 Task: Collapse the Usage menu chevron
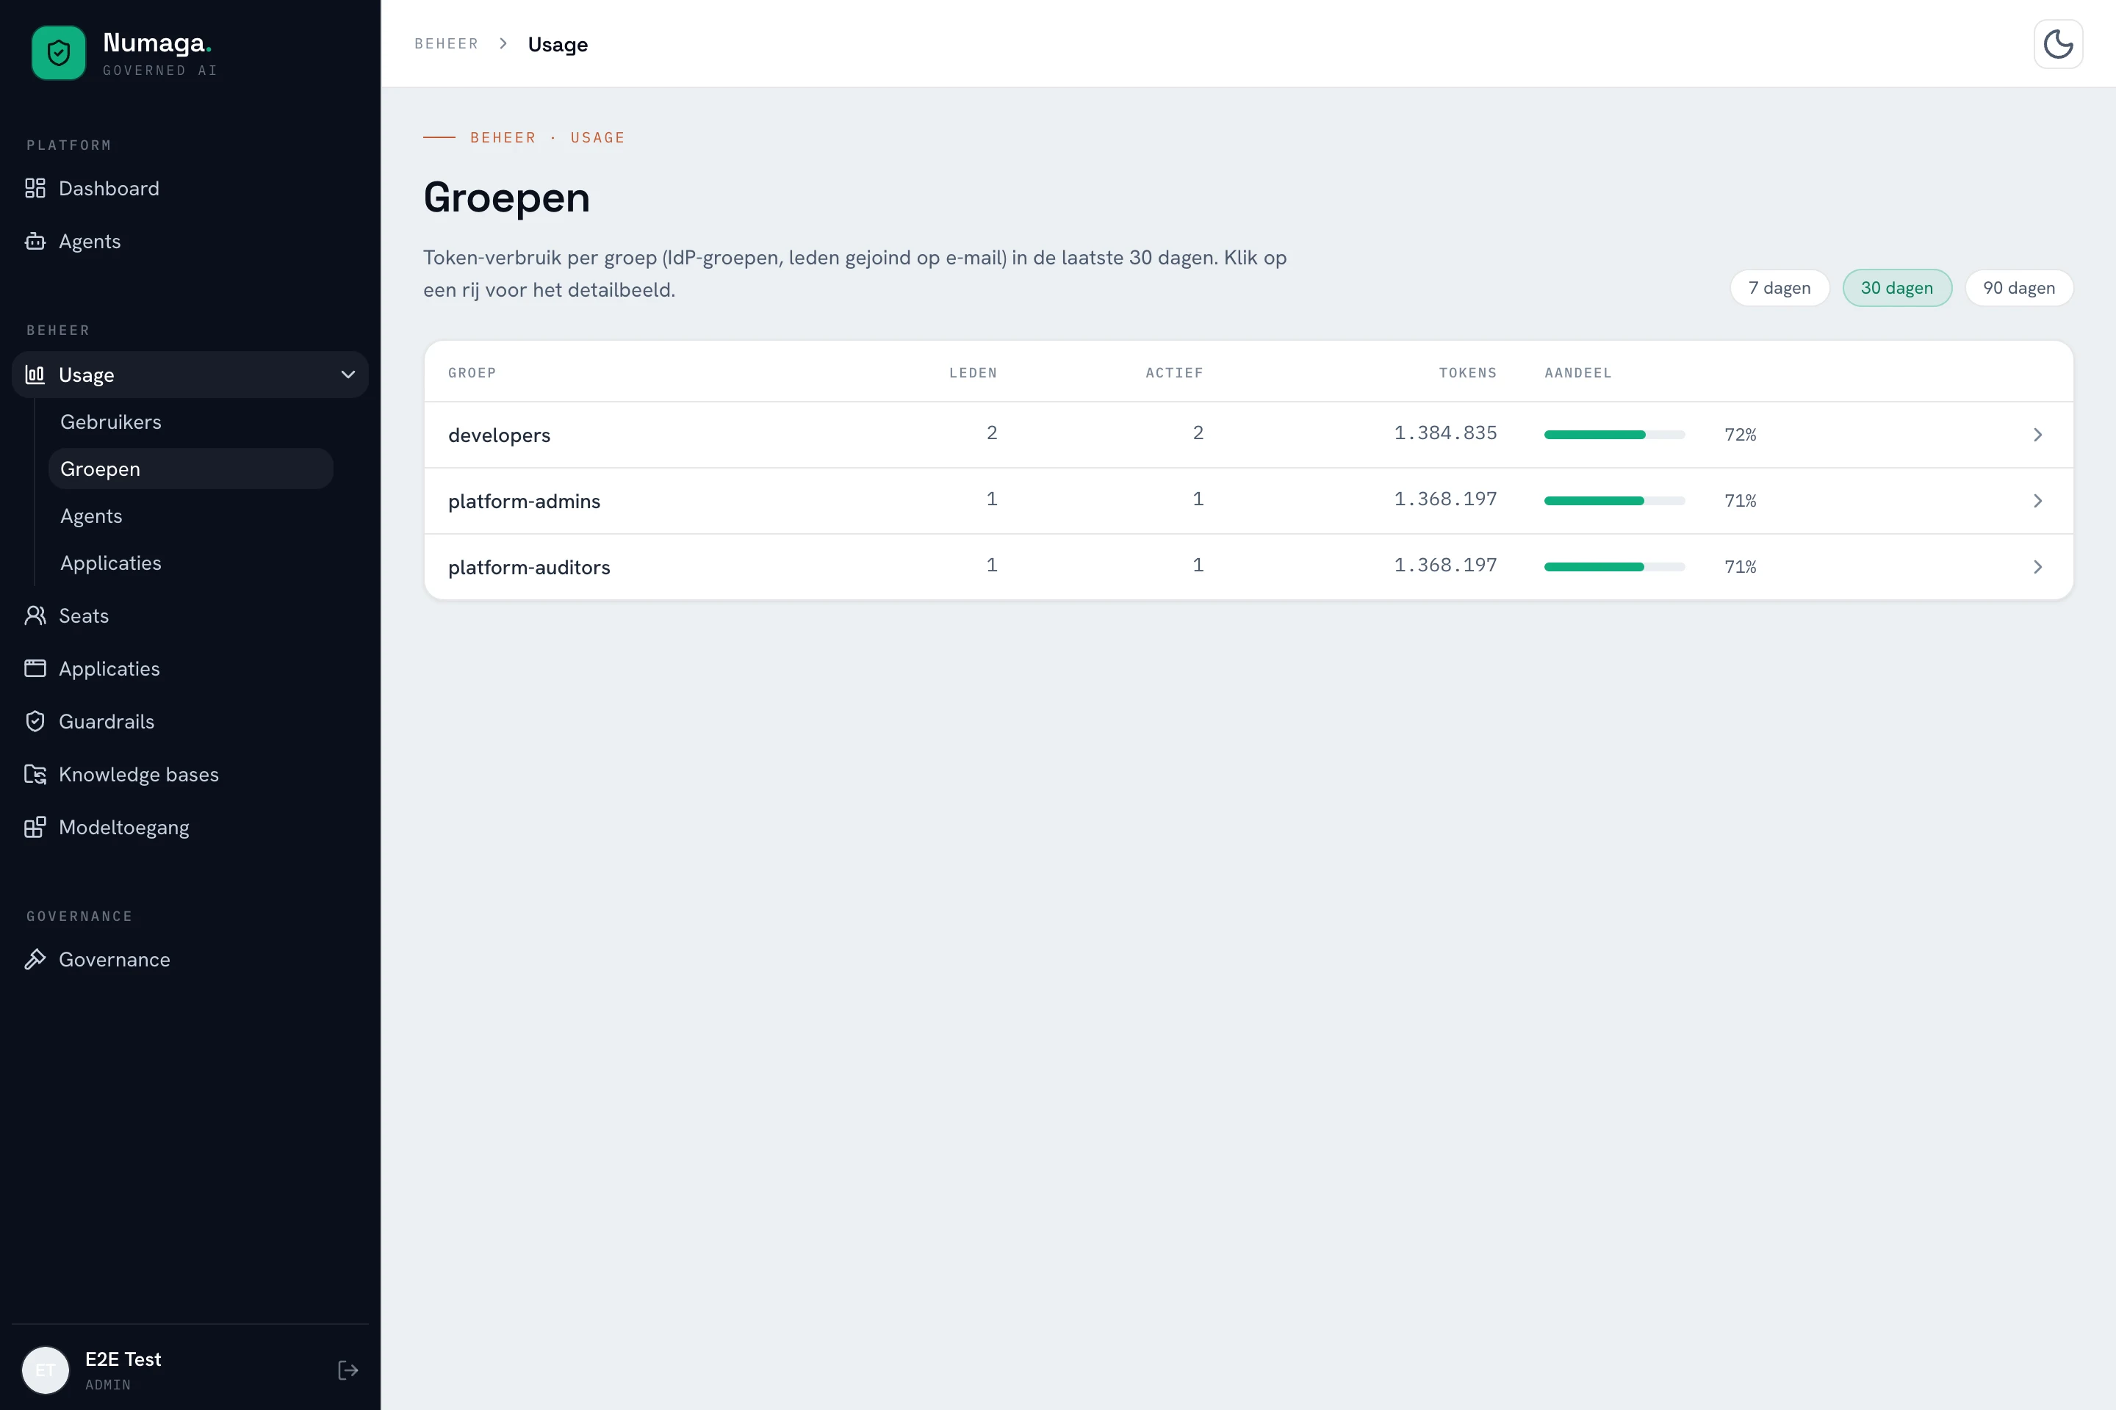tap(348, 374)
